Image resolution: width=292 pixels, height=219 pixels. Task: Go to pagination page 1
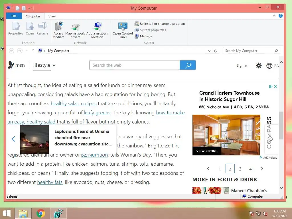(x=220, y=169)
